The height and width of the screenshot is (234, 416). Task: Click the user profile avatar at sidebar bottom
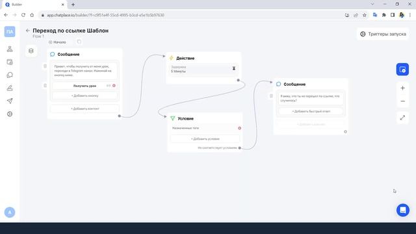point(10,213)
